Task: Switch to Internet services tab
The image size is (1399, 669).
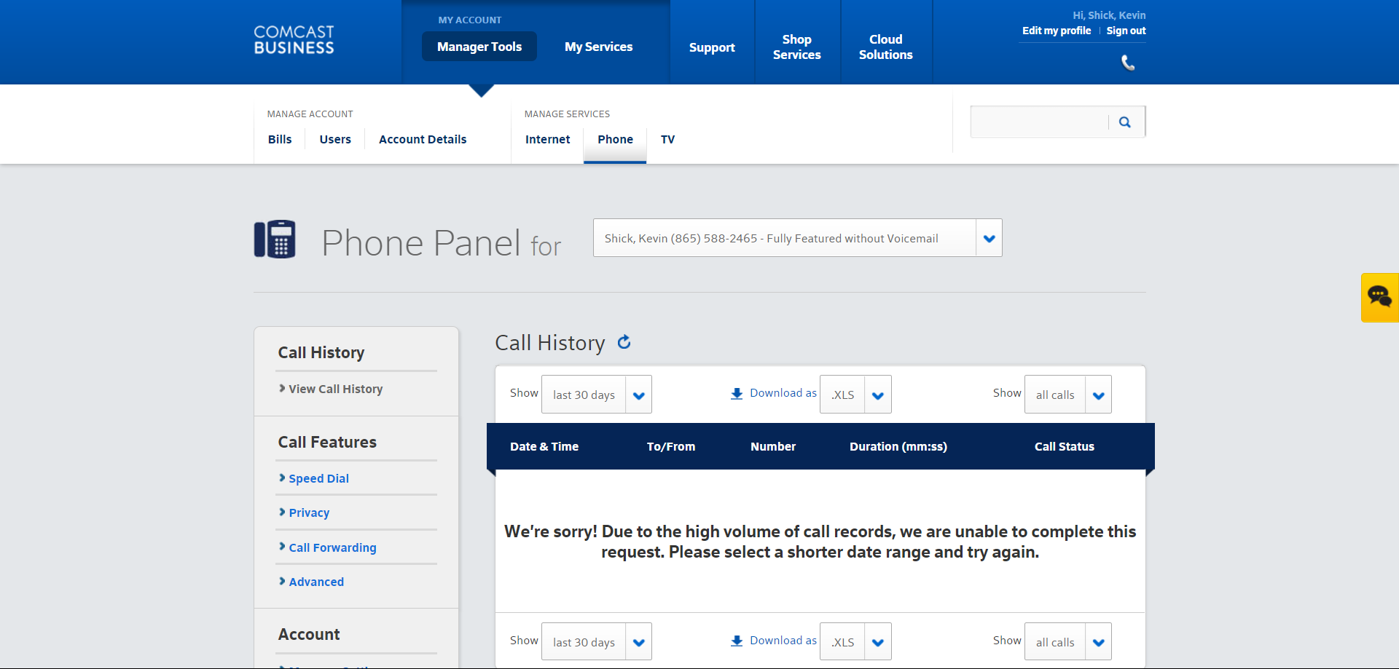Action: point(548,139)
